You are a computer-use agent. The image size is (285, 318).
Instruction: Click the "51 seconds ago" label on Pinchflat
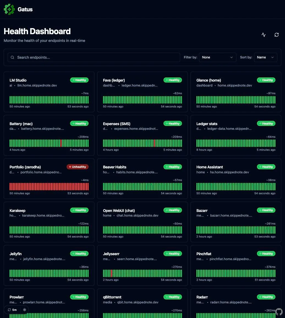pyautogui.click(x=265, y=280)
